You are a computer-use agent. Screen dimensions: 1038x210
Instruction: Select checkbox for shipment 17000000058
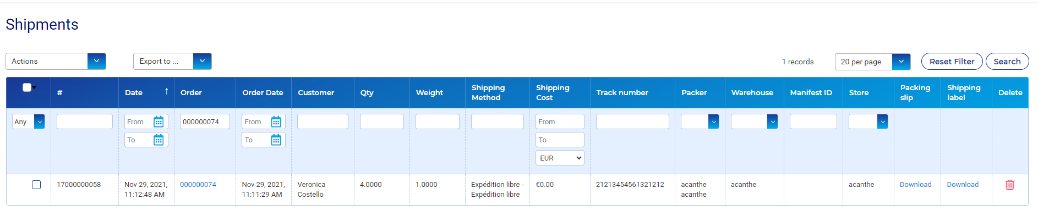tap(36, 185)
